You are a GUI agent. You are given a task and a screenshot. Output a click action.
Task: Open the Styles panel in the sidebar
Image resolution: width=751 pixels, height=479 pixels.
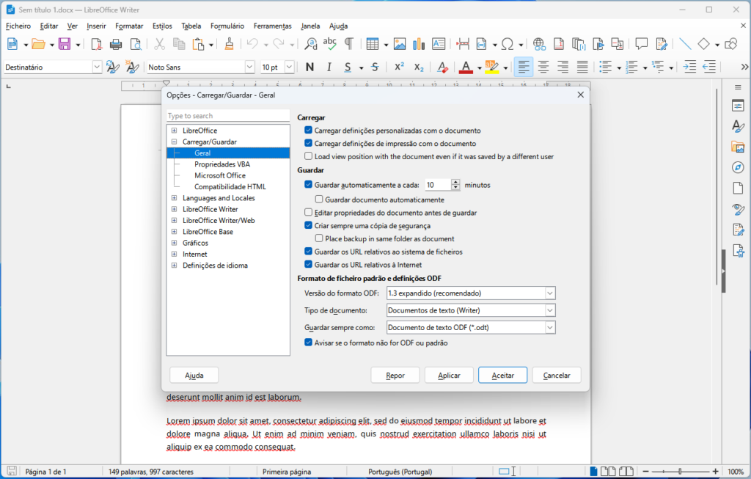click(x=738, y=126)
